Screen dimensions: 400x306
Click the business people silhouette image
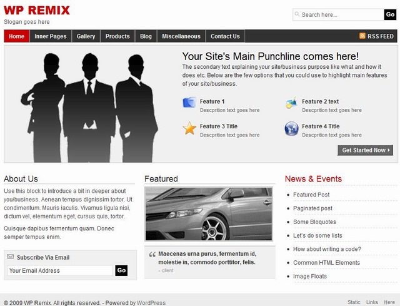click(x=89, y=107)
